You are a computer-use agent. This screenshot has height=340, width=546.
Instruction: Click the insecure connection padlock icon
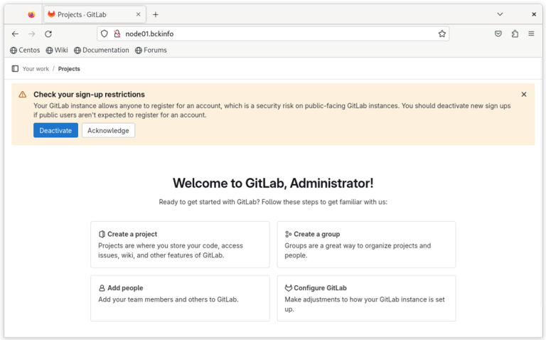click(x=117, y=34)
